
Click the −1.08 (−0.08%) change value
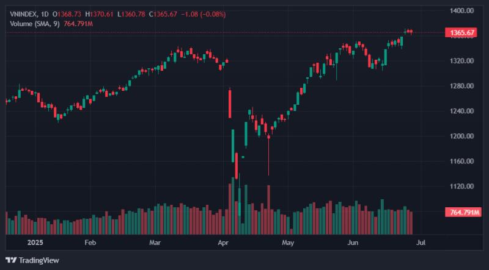click(x=204, y=14)
